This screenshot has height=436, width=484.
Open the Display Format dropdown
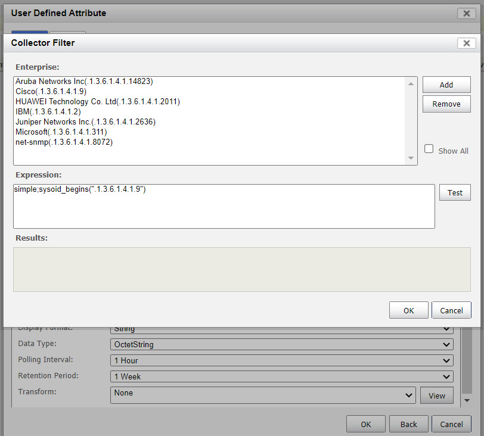tap(282, 330)
